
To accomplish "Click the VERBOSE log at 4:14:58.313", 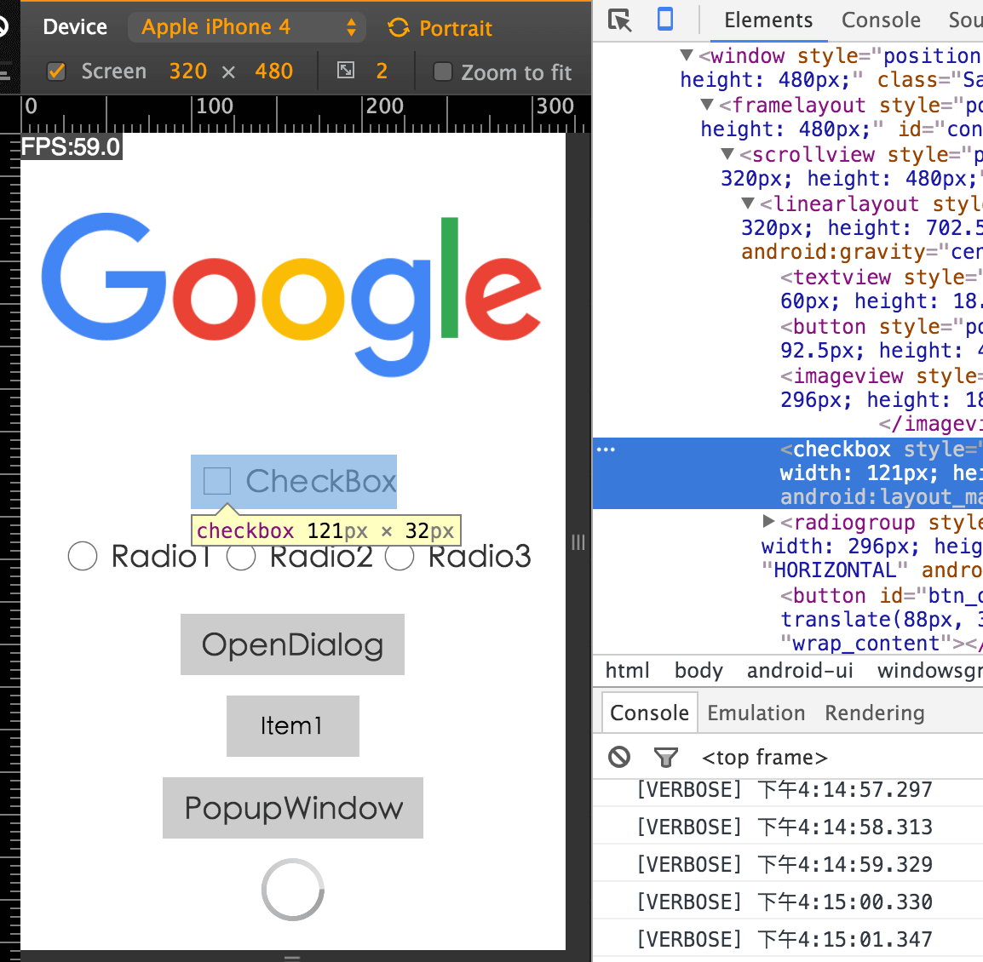I will click(x=785, y=827).
